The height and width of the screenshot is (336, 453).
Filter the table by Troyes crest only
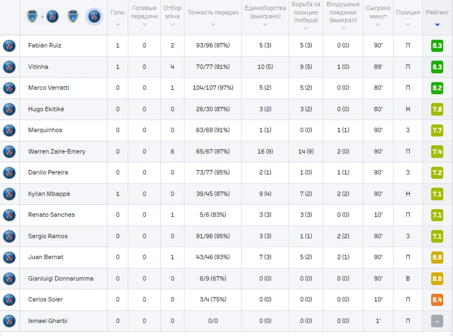tap(73, 16)
